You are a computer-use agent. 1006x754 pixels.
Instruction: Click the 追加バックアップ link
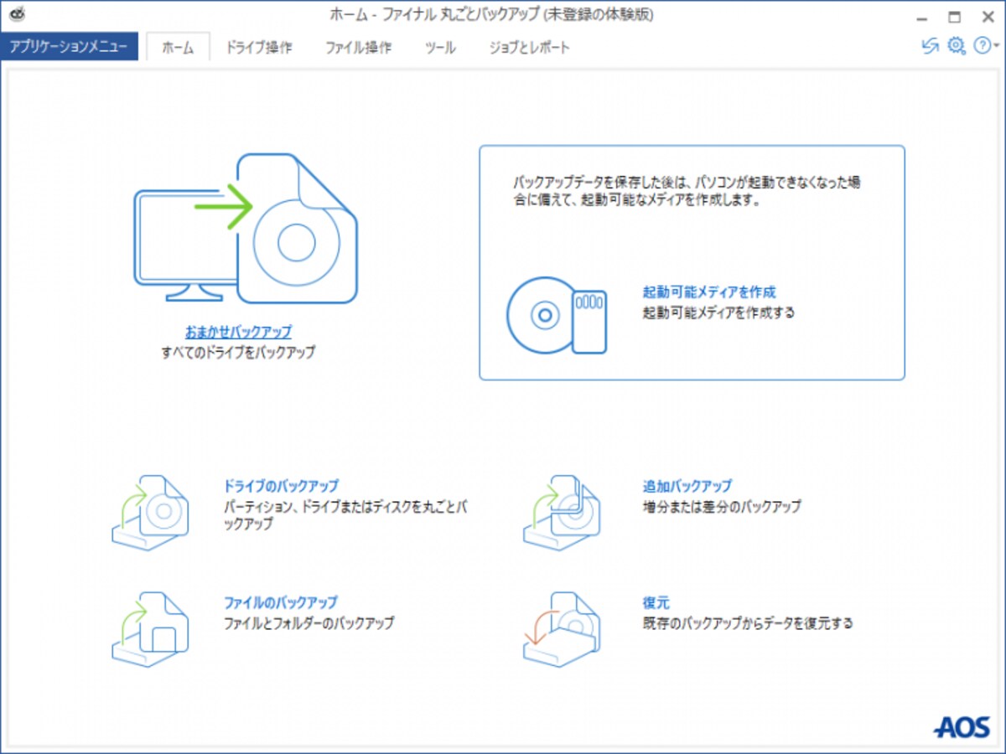click(x=687, y=486)
